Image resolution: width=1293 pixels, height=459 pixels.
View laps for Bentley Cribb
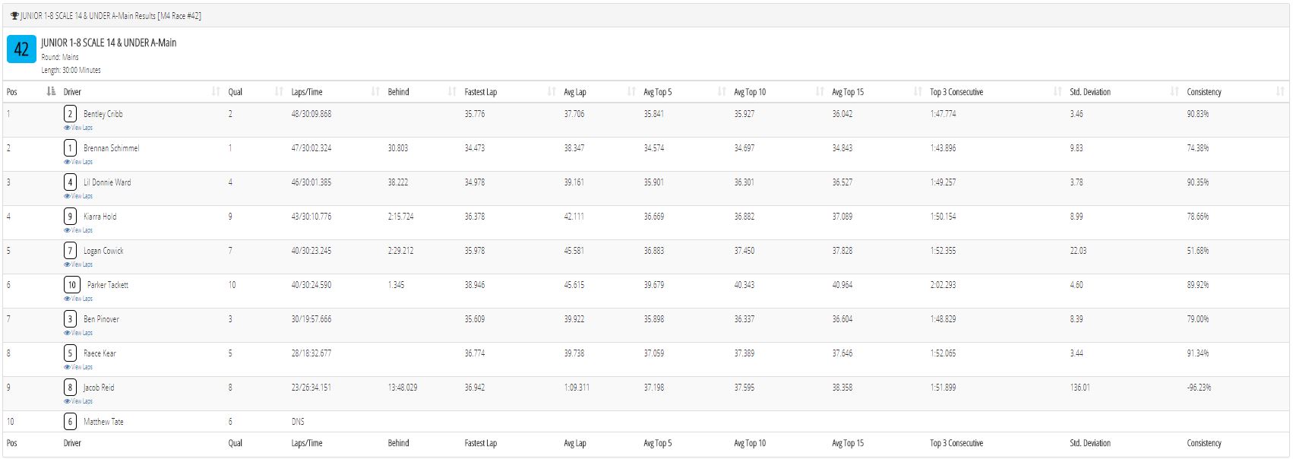click(78, 128)
